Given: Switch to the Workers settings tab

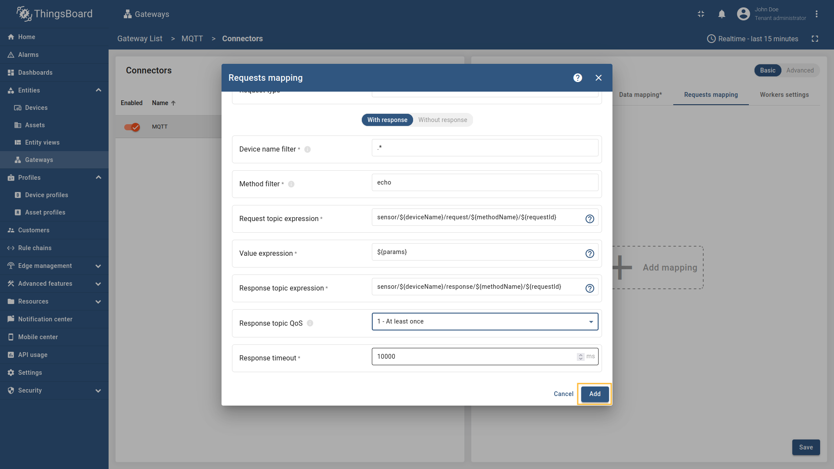Looking at the screenshot, I should (x=784, y=95).
